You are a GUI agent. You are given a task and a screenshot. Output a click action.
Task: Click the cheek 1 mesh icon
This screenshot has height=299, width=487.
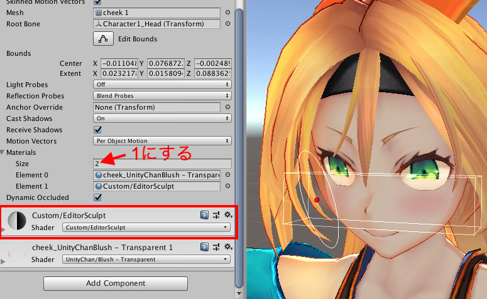coord(99,13)
